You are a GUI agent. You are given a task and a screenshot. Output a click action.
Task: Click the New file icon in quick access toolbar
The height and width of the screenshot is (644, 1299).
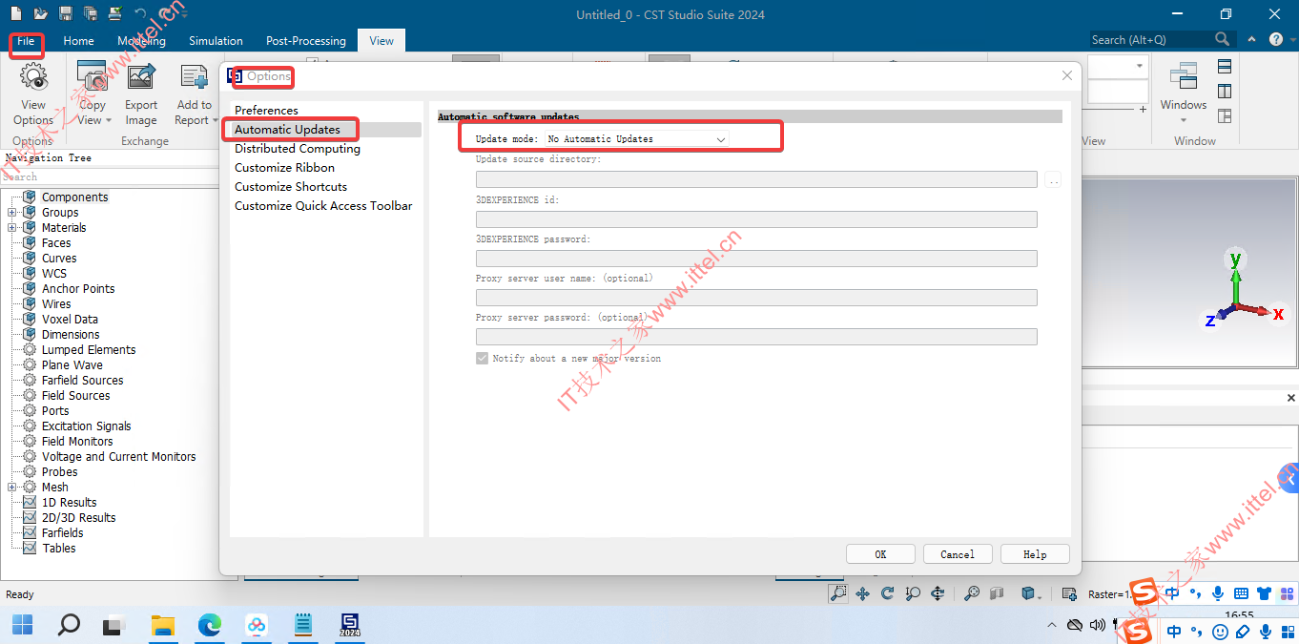[x=15, y=13]
